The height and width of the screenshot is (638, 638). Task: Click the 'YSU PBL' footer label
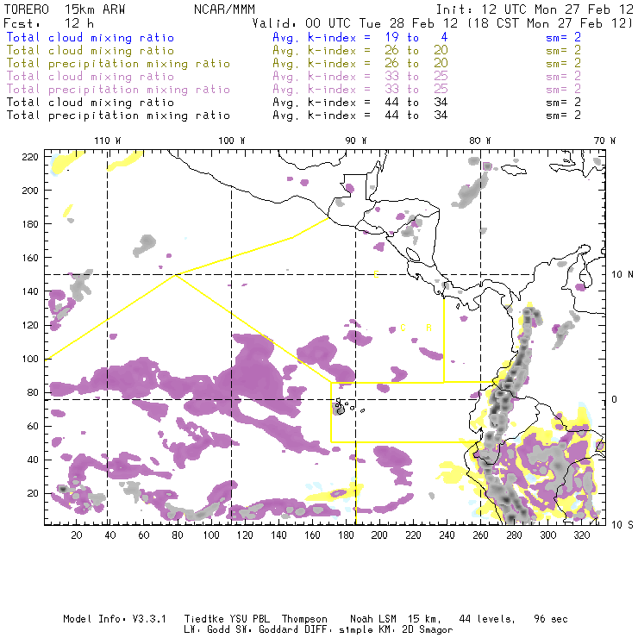click(249, 619)
